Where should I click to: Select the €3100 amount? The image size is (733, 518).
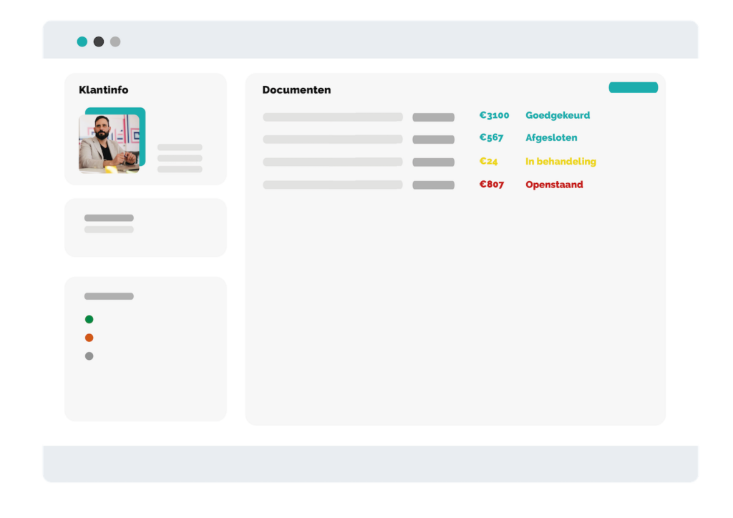[494, 115]
